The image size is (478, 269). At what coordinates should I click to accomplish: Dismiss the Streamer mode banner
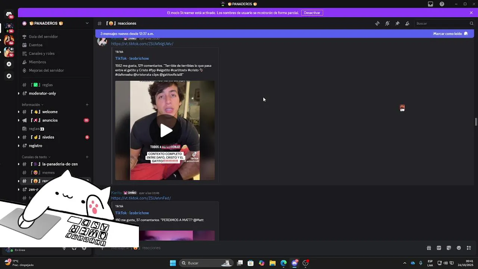tap(471, 13)
